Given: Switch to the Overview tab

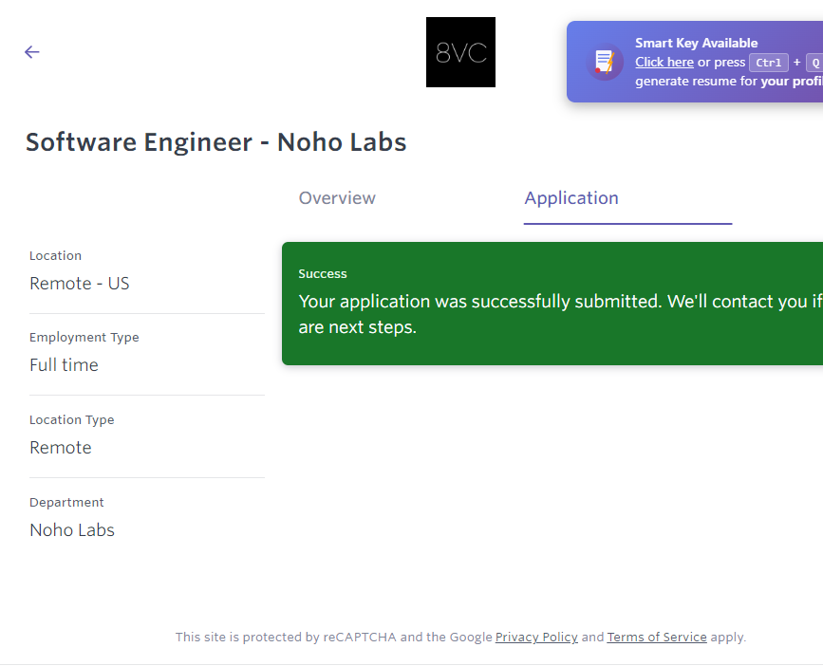Looking at the screenshot, I should click(x=337, y=198).
